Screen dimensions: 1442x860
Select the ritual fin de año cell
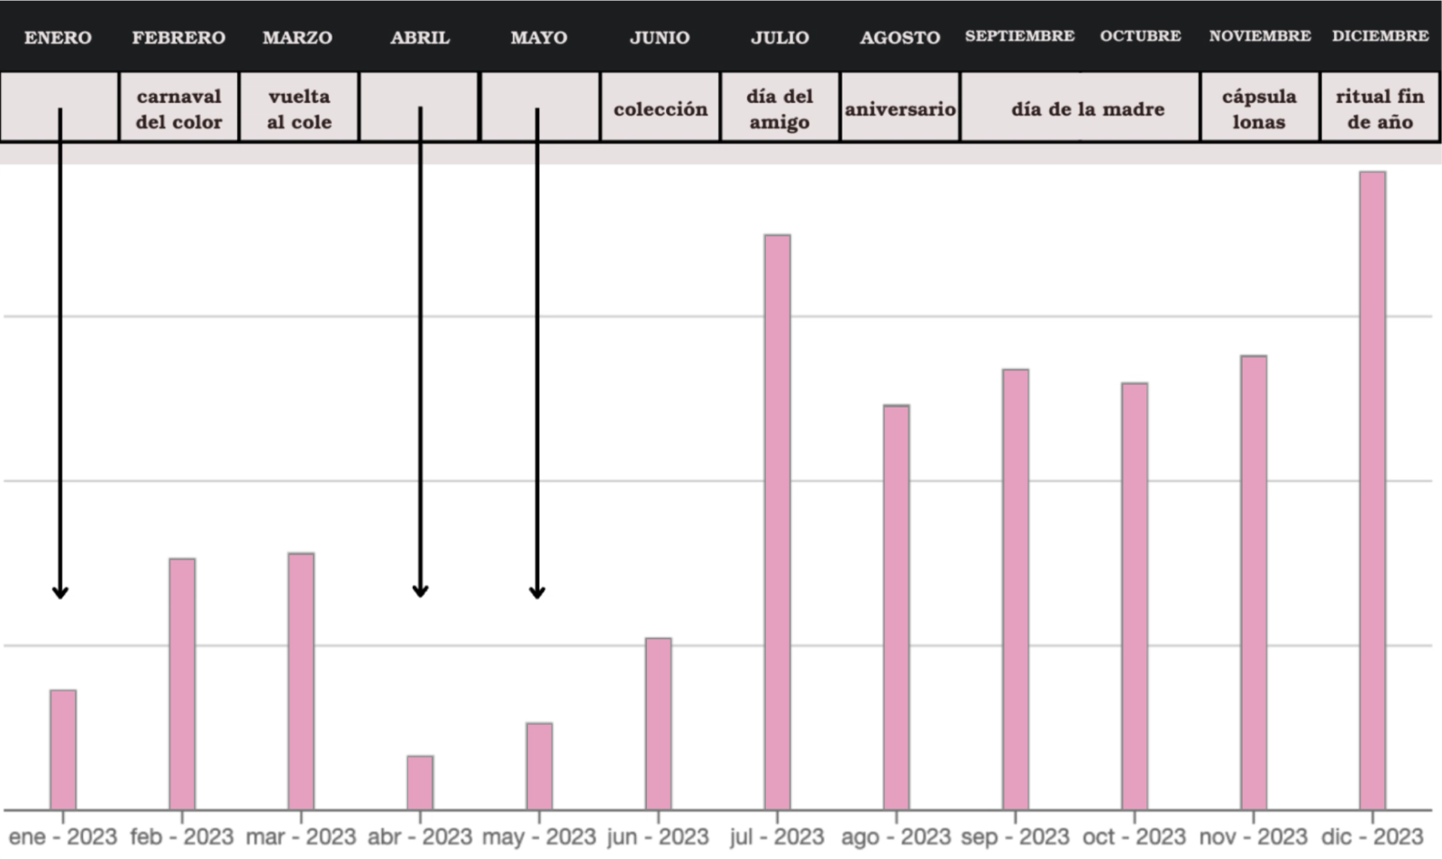pyautogui.click(x=1380, y=108)
